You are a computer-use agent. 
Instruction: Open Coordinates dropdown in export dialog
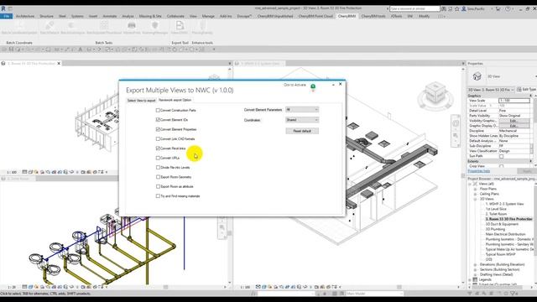click(302, 120)
